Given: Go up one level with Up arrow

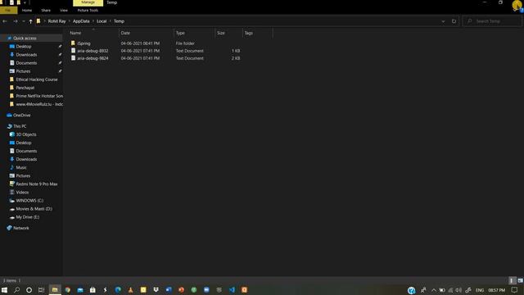Looking at the screenshot, I should (30, 21).
